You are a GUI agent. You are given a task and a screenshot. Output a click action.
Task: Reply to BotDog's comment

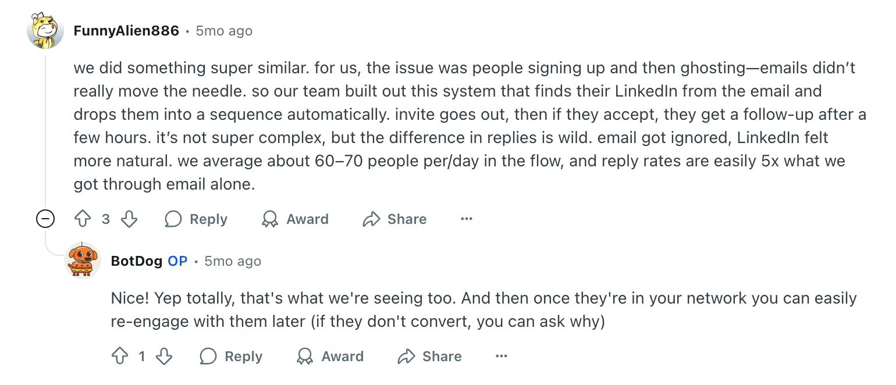click(x=231, y=357)
